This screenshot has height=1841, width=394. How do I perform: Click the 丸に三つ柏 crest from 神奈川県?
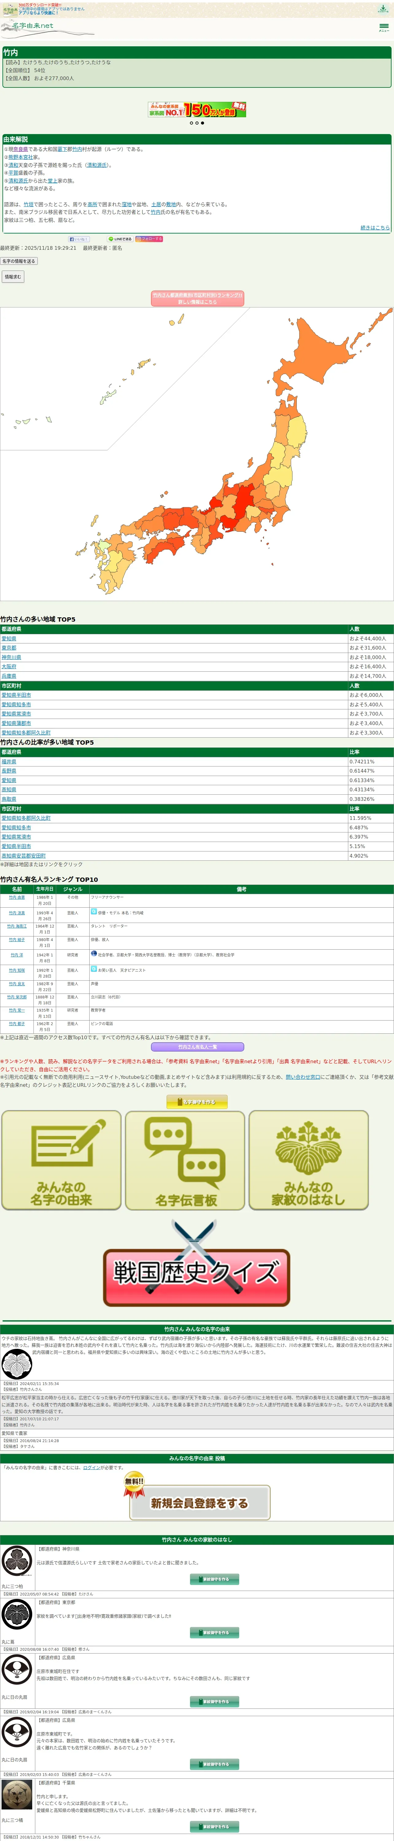pos(17,1560)
